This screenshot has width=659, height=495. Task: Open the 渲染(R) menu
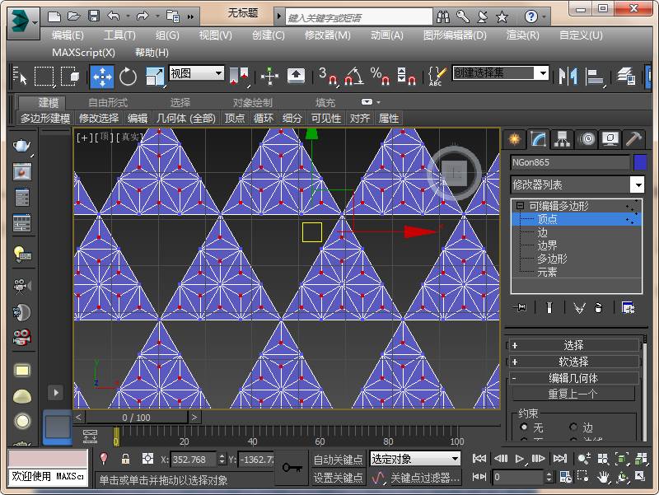[522, 35]
